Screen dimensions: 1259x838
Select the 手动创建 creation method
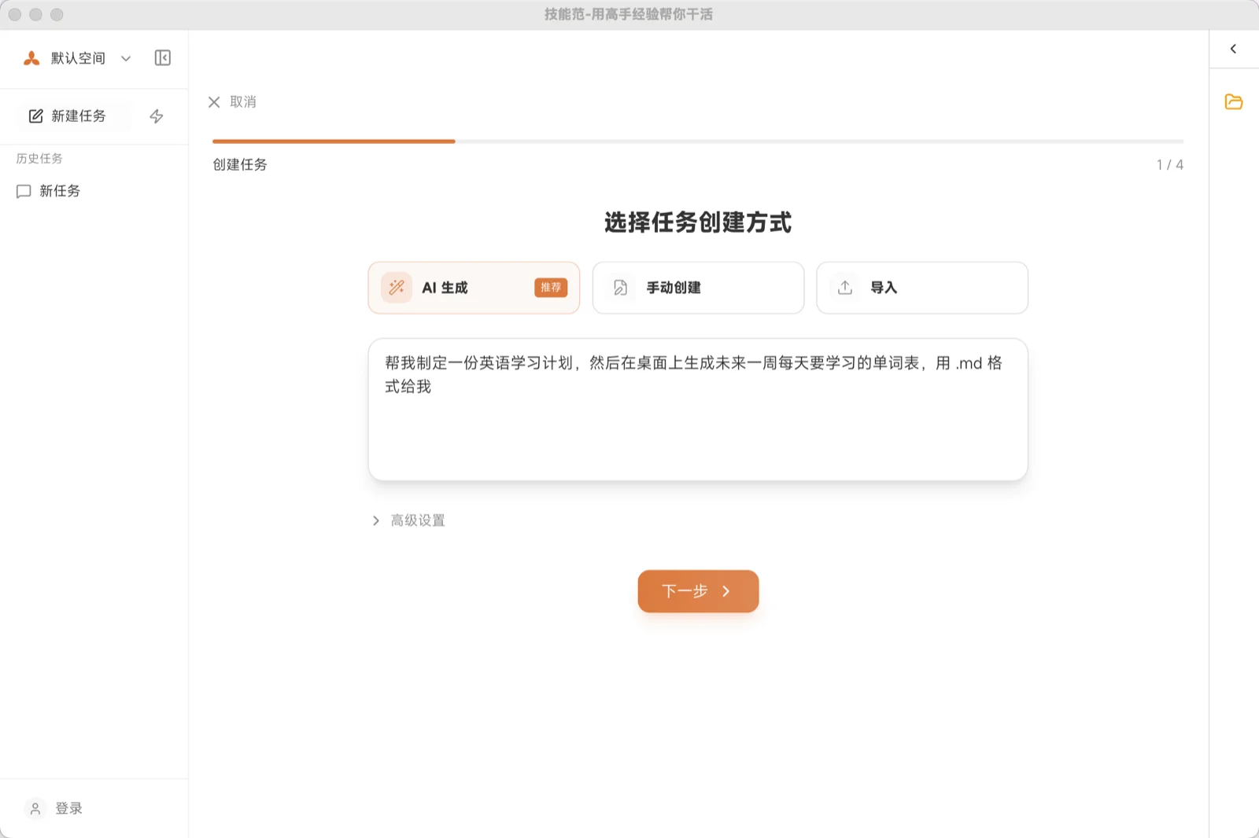[698, 288]
